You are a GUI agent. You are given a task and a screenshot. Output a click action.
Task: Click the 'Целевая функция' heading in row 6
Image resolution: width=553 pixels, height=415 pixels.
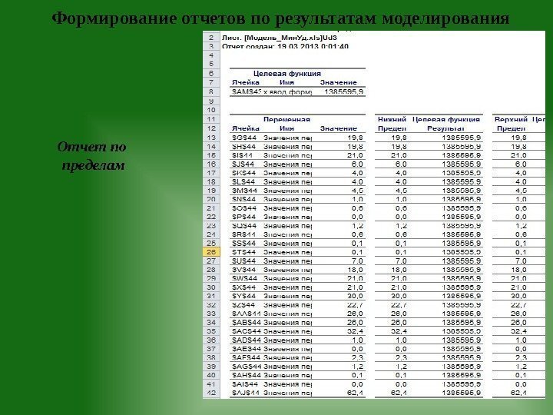[x=287, y=74]
